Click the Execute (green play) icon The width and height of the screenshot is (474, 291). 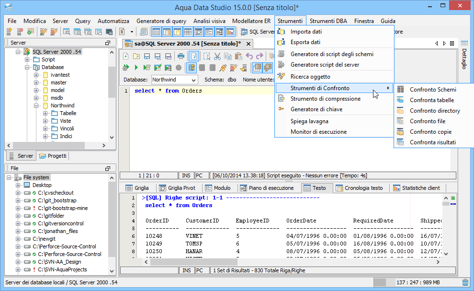(x=136, y=68)
